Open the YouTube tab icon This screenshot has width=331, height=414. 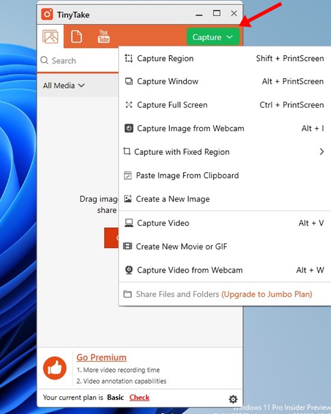click(x=104, y=36)
